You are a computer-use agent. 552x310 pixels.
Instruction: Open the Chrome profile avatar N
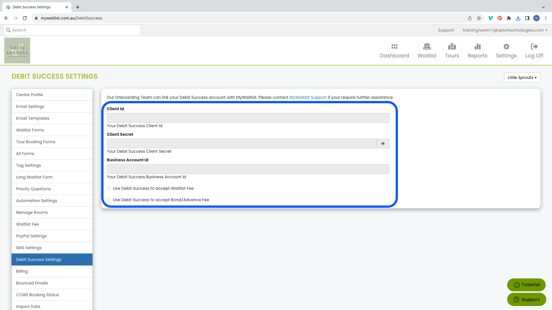(x=536, y=18)
